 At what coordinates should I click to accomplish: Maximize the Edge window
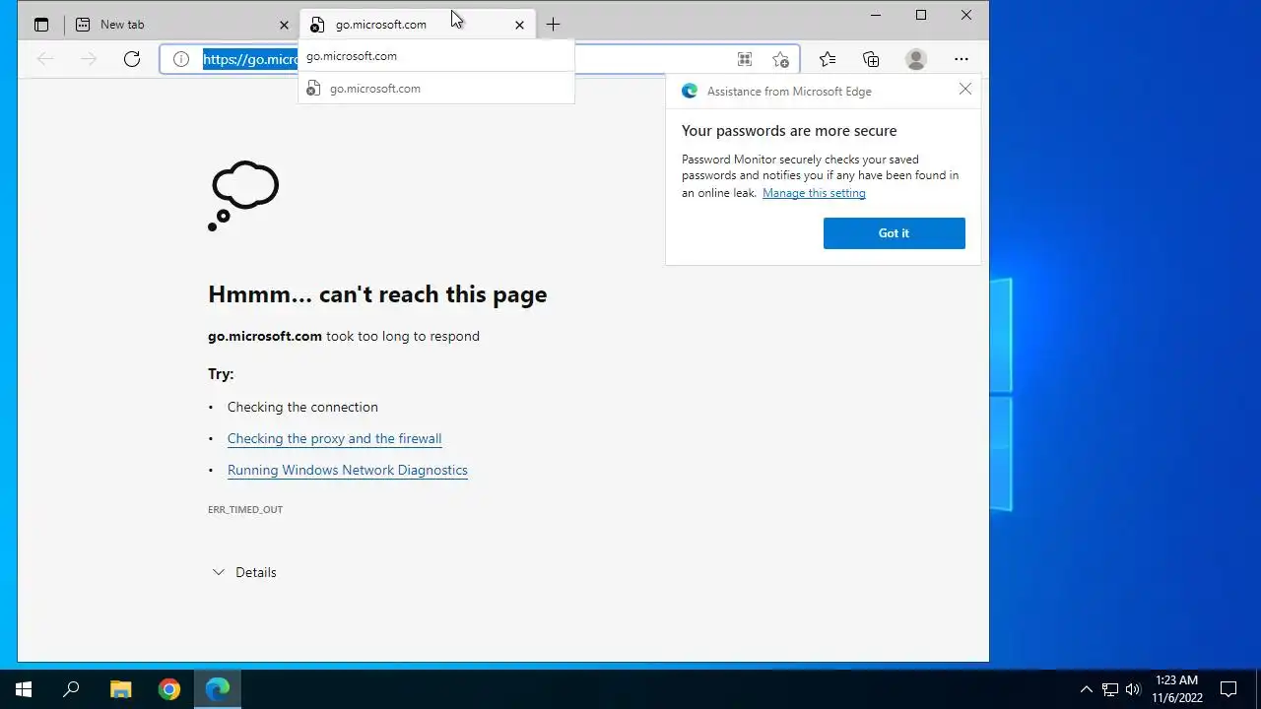coord(921,15)
